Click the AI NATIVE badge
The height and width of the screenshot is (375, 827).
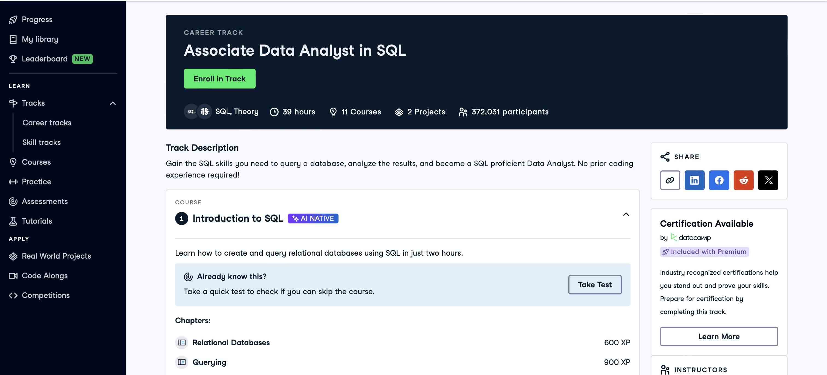(313, 218)
